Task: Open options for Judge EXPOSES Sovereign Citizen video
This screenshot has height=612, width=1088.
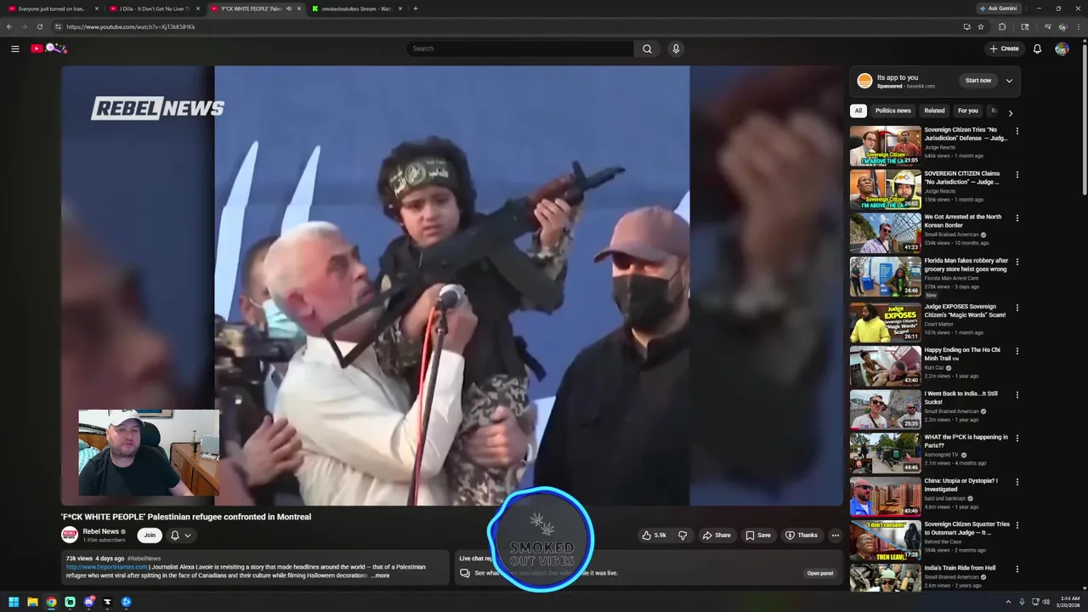Action: 1017,308
